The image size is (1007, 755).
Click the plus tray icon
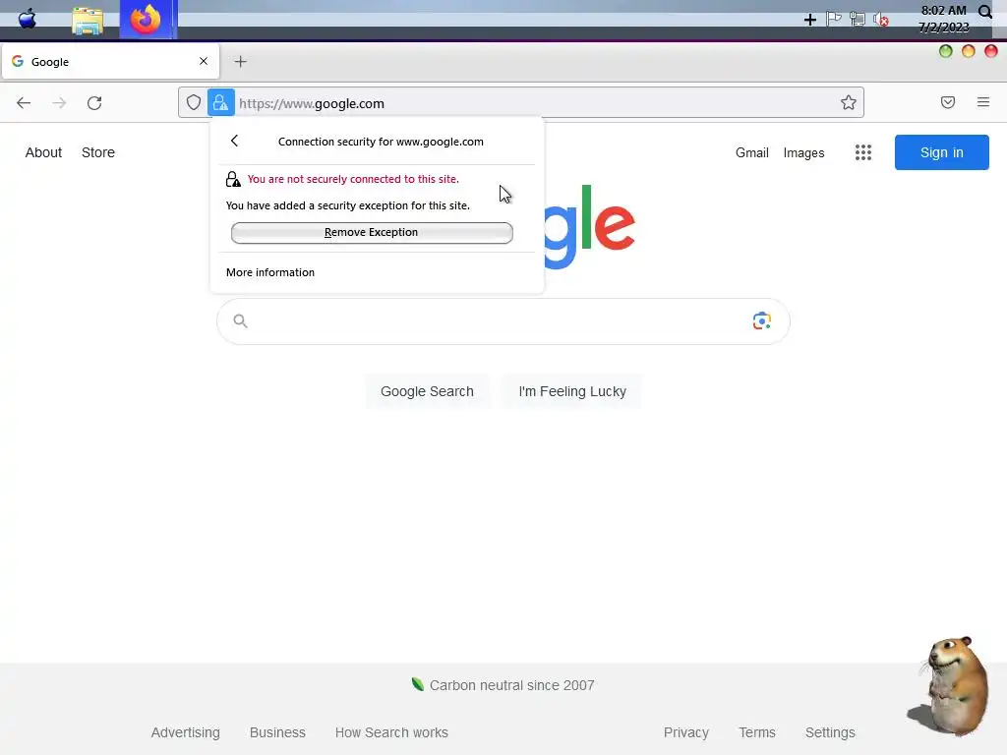[x=810, y=20]
